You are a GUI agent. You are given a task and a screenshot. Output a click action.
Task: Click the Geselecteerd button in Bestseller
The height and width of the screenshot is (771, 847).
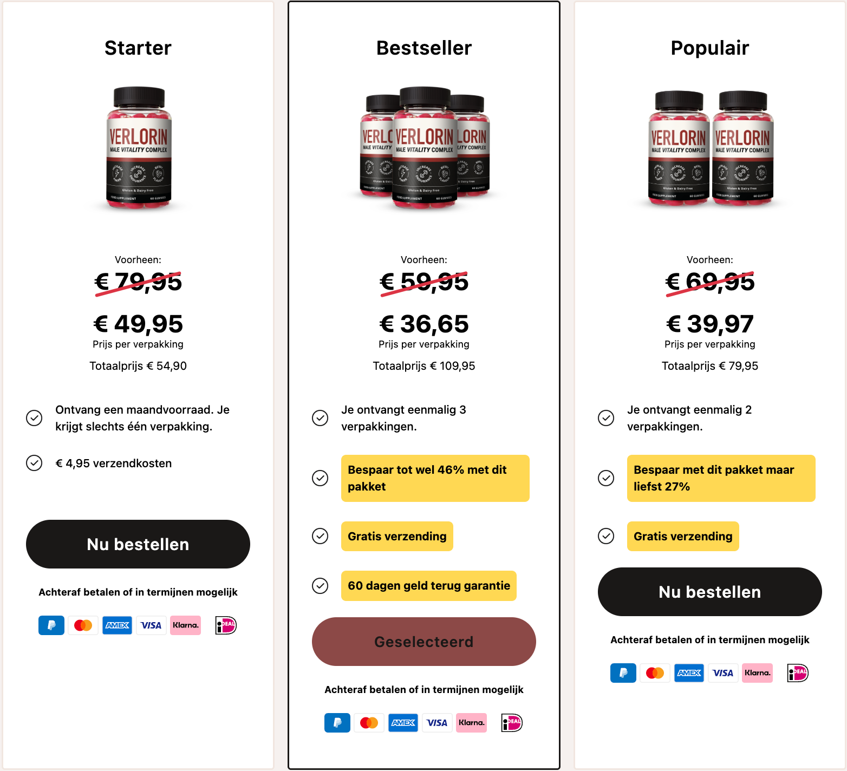point(424,642)
